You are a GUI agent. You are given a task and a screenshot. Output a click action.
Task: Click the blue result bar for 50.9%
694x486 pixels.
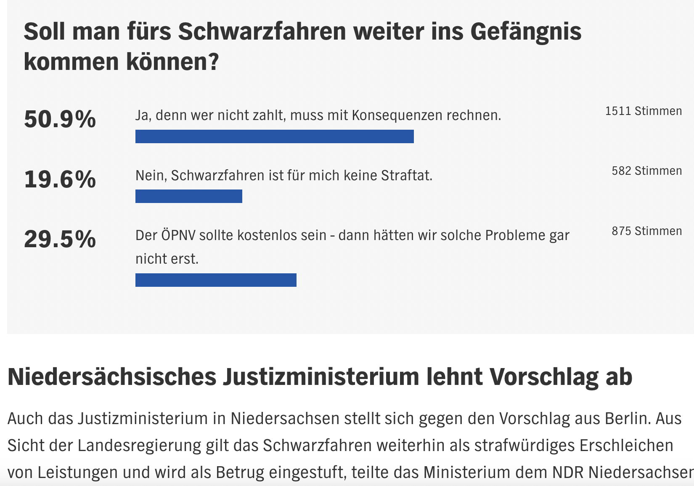(274, 136)
